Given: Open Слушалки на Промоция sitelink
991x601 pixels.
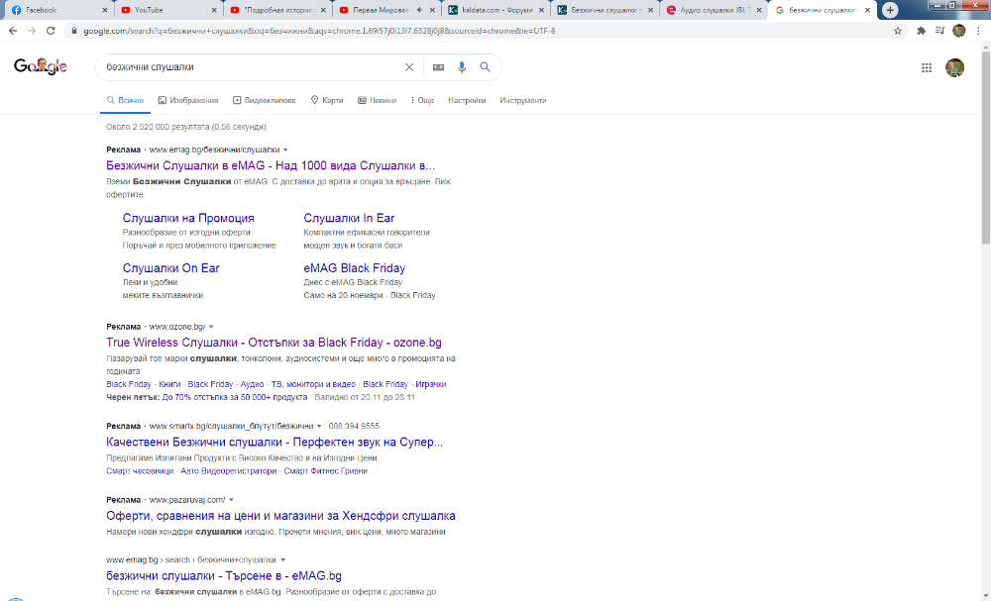Looking at the screenshot, I should [188, 218].
